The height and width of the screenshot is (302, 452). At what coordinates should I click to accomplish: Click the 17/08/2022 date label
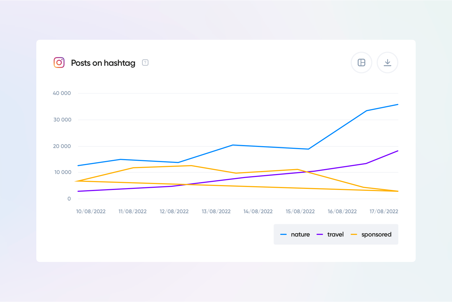click(x=384, y=211)
